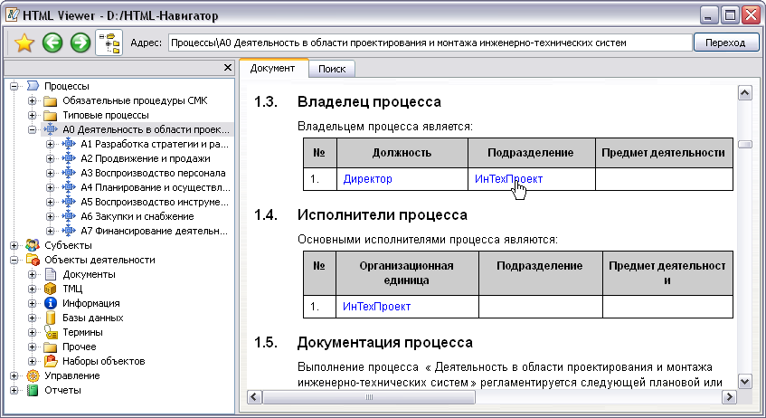766x418 pixels.
Task: Select A6 Закупки и снабжение tree item
Action: (x=137, y=216)
